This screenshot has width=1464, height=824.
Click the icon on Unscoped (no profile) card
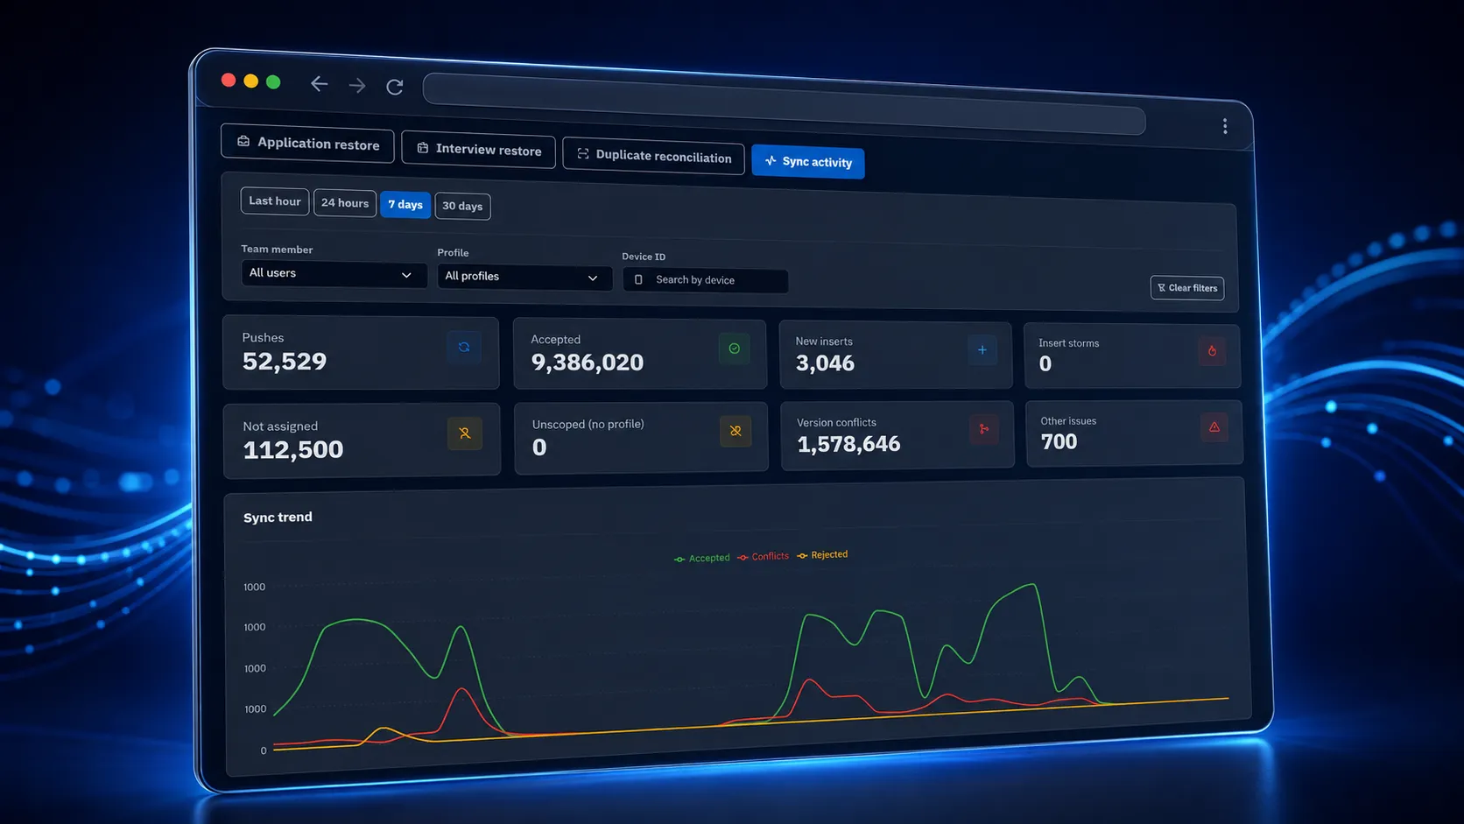point(736,431)
